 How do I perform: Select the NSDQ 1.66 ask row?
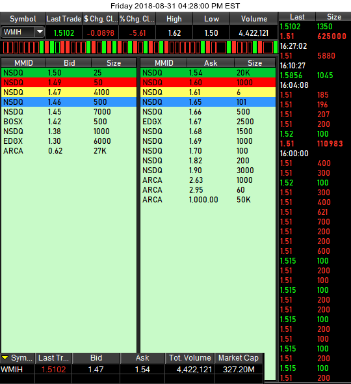point(208,112)
